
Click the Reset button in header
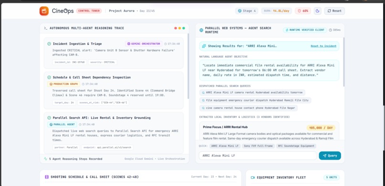click(x=334, y=11)
